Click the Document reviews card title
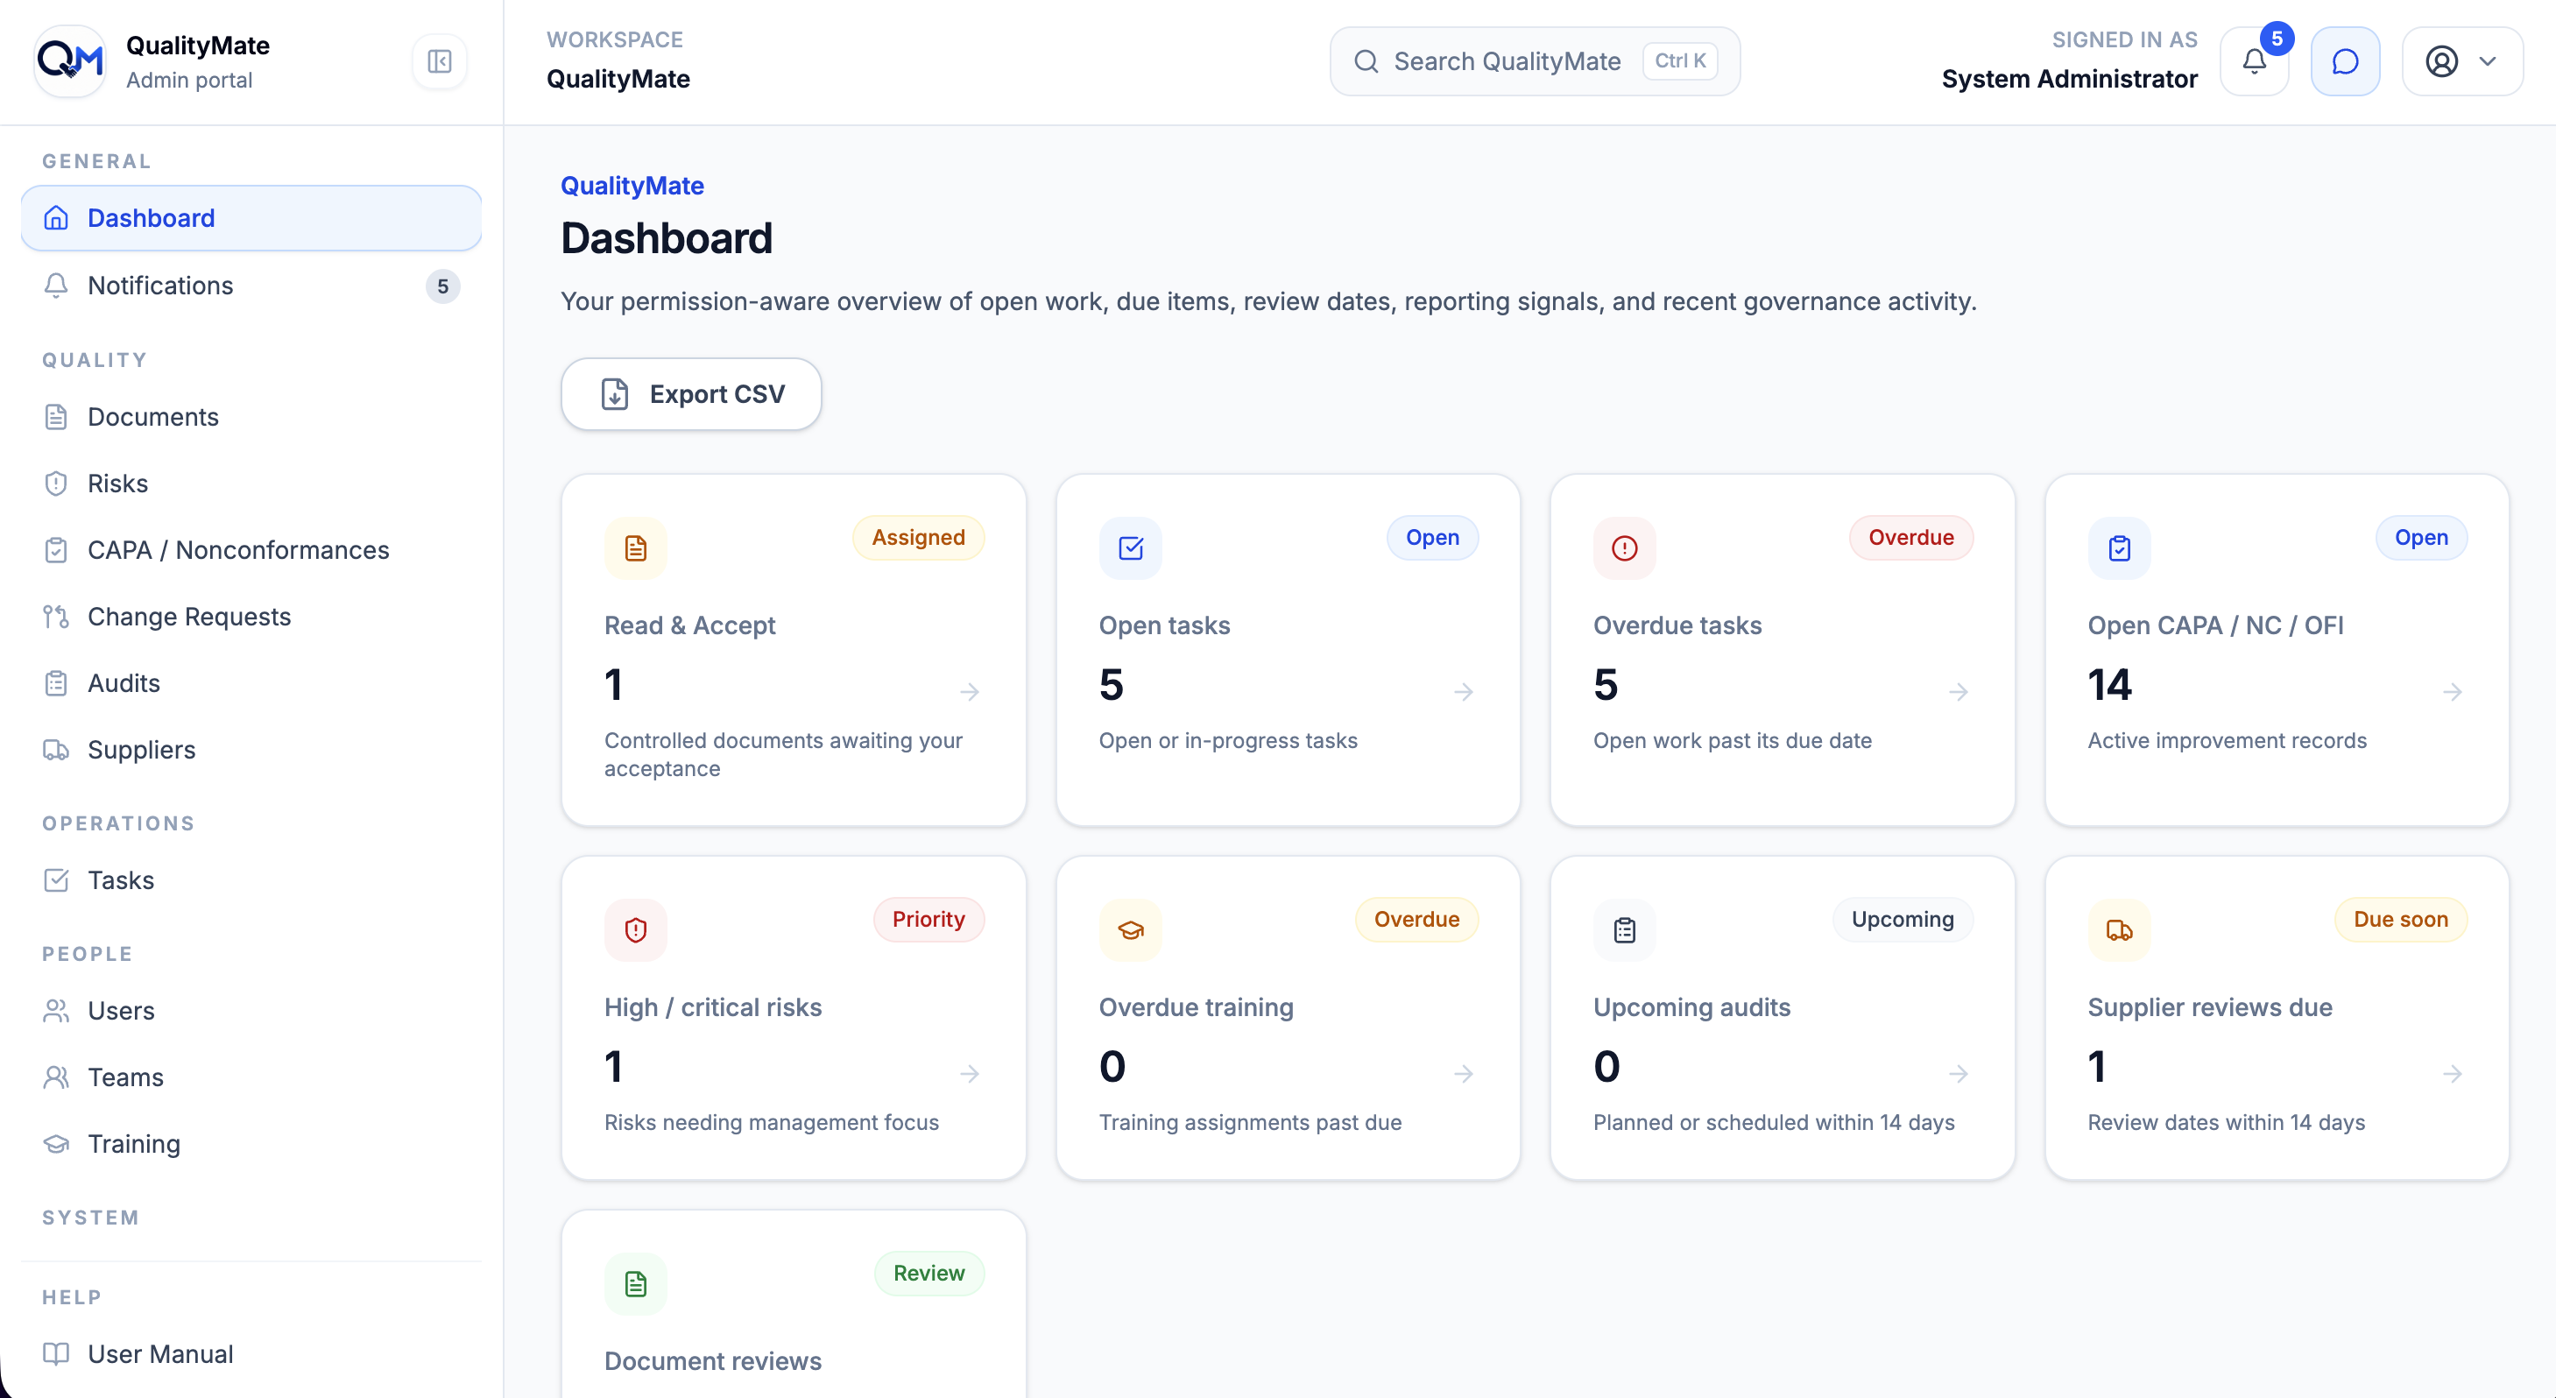 coord(712,1360)
